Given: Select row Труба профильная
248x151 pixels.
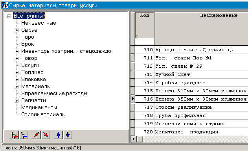Looking at the screenshot, I should pos(201,115).
